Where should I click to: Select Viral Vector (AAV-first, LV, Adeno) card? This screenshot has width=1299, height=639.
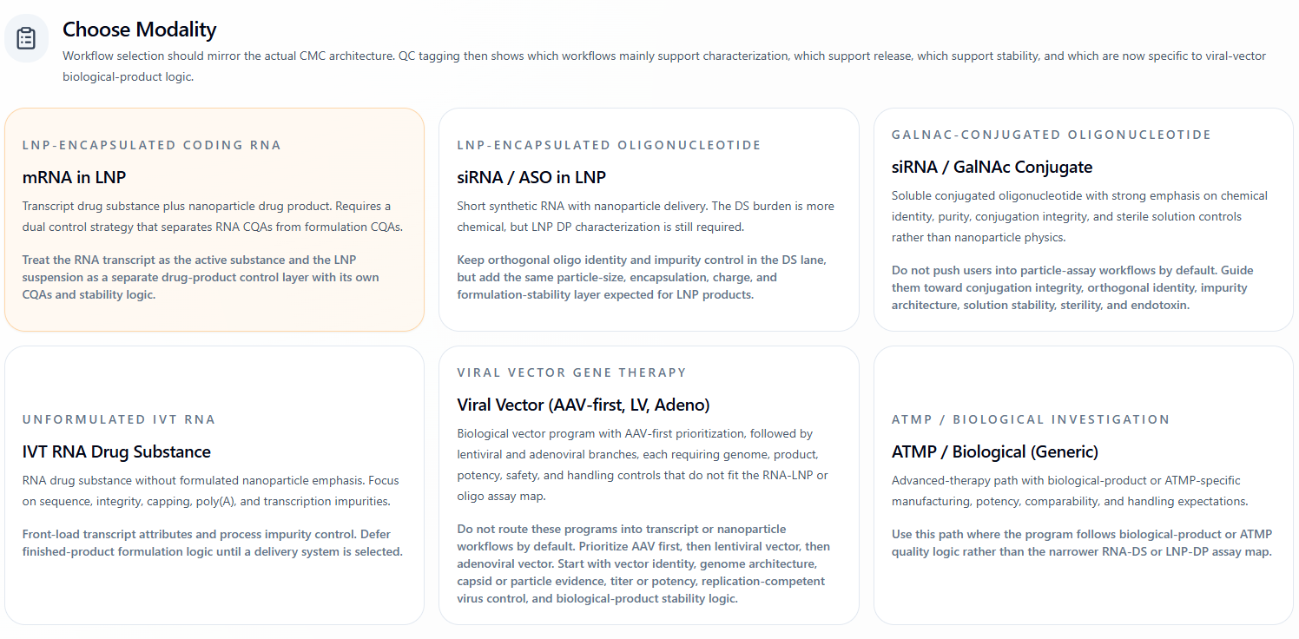[x=649, y=485]
